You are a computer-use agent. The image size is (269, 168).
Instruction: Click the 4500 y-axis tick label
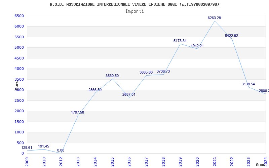[19, 58]
